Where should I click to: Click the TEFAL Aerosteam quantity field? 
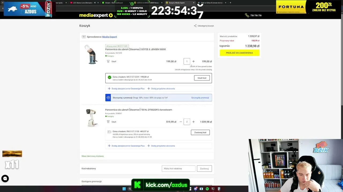pos(187,122)
